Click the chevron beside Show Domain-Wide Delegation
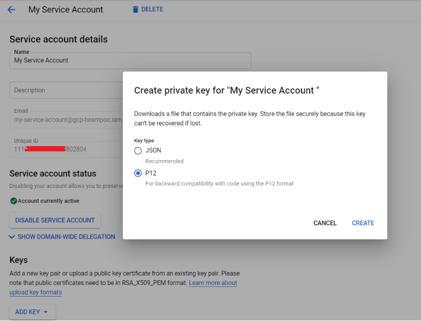Screen dimensions: 421x321 [12, 237]
